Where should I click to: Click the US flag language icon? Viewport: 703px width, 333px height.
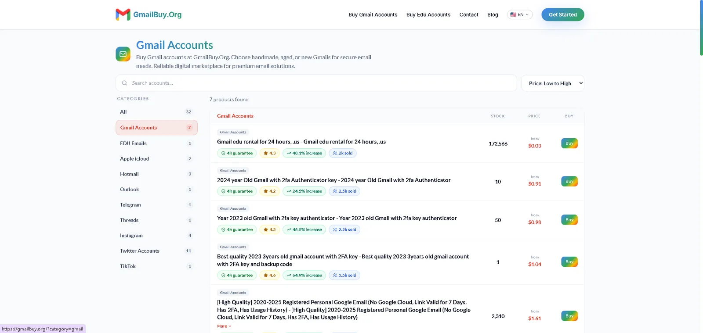(513, 14)
